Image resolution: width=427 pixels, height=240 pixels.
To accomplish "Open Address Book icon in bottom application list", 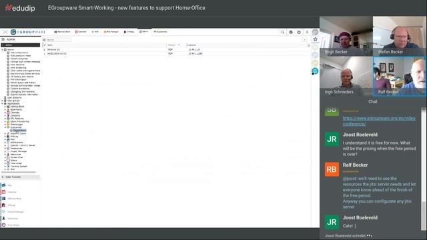I will pos(4,199).
